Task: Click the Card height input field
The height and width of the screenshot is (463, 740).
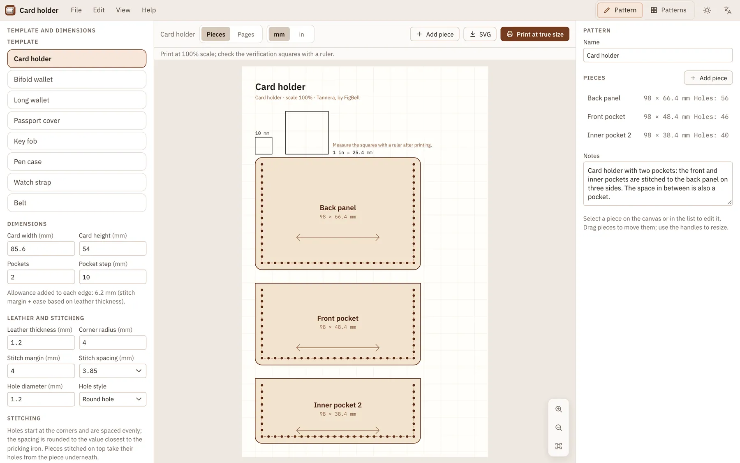Action: tap(112, 249)
